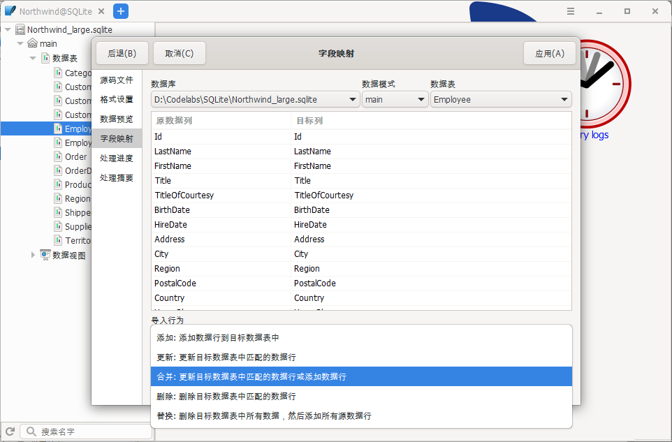Collapse the 数据表 tree node
The height and width of the screenshot is (442, 672).
[x=33, y=58]
